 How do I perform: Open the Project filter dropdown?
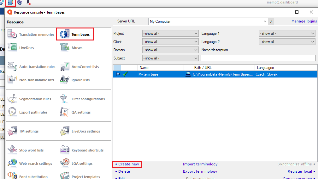coord(170,33)
